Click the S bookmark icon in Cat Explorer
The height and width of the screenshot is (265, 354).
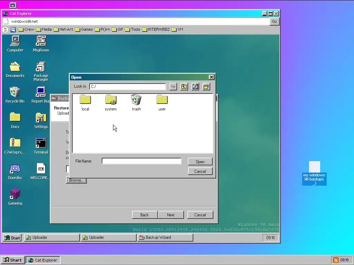(5, 30)
